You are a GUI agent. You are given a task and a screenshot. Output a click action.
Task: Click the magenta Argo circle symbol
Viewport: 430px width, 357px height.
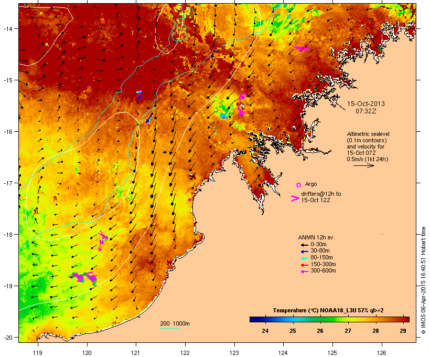coord(299,185)
